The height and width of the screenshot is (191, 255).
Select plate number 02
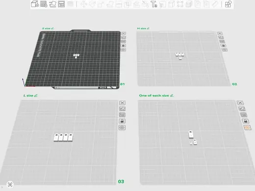coord(234,84)
